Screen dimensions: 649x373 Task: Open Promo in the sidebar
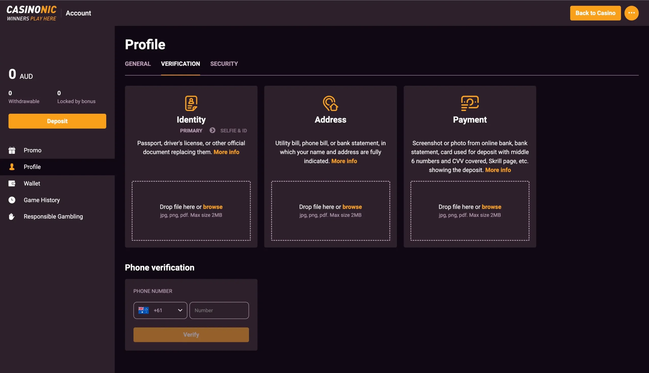(57, 150)
